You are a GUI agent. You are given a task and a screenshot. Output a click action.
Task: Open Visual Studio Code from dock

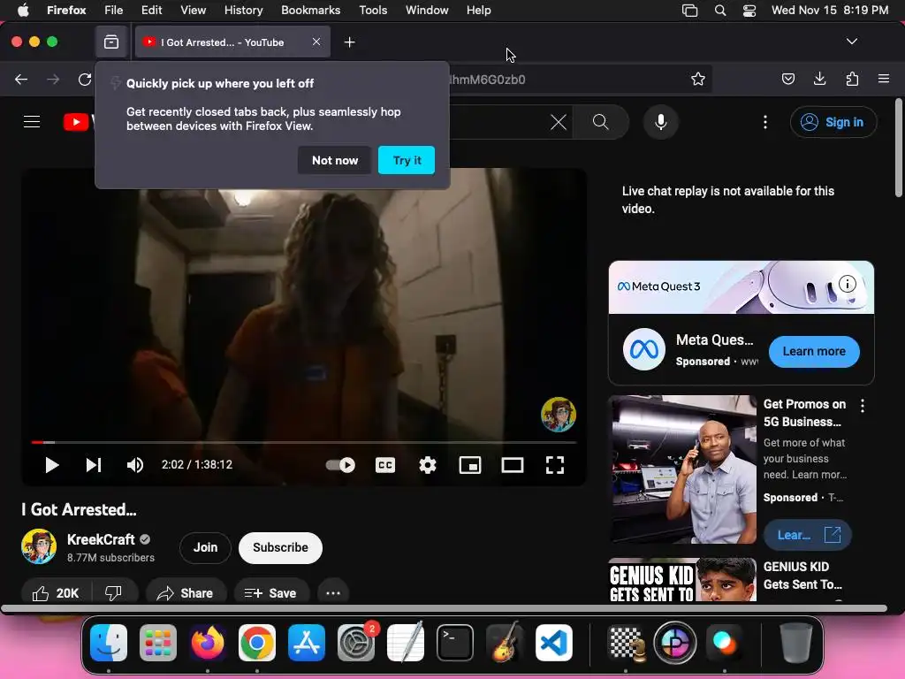[x=554, y=642]
